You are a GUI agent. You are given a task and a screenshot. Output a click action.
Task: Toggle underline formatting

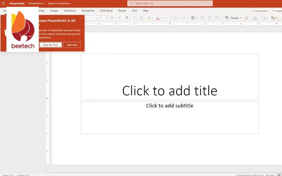click(142, 18)
